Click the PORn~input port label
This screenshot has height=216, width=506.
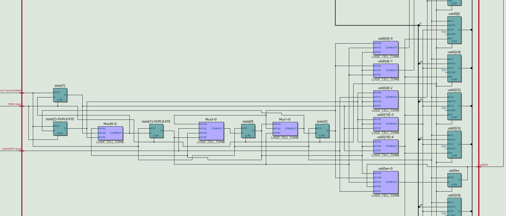pyautogui.click(x=15, y=104)
